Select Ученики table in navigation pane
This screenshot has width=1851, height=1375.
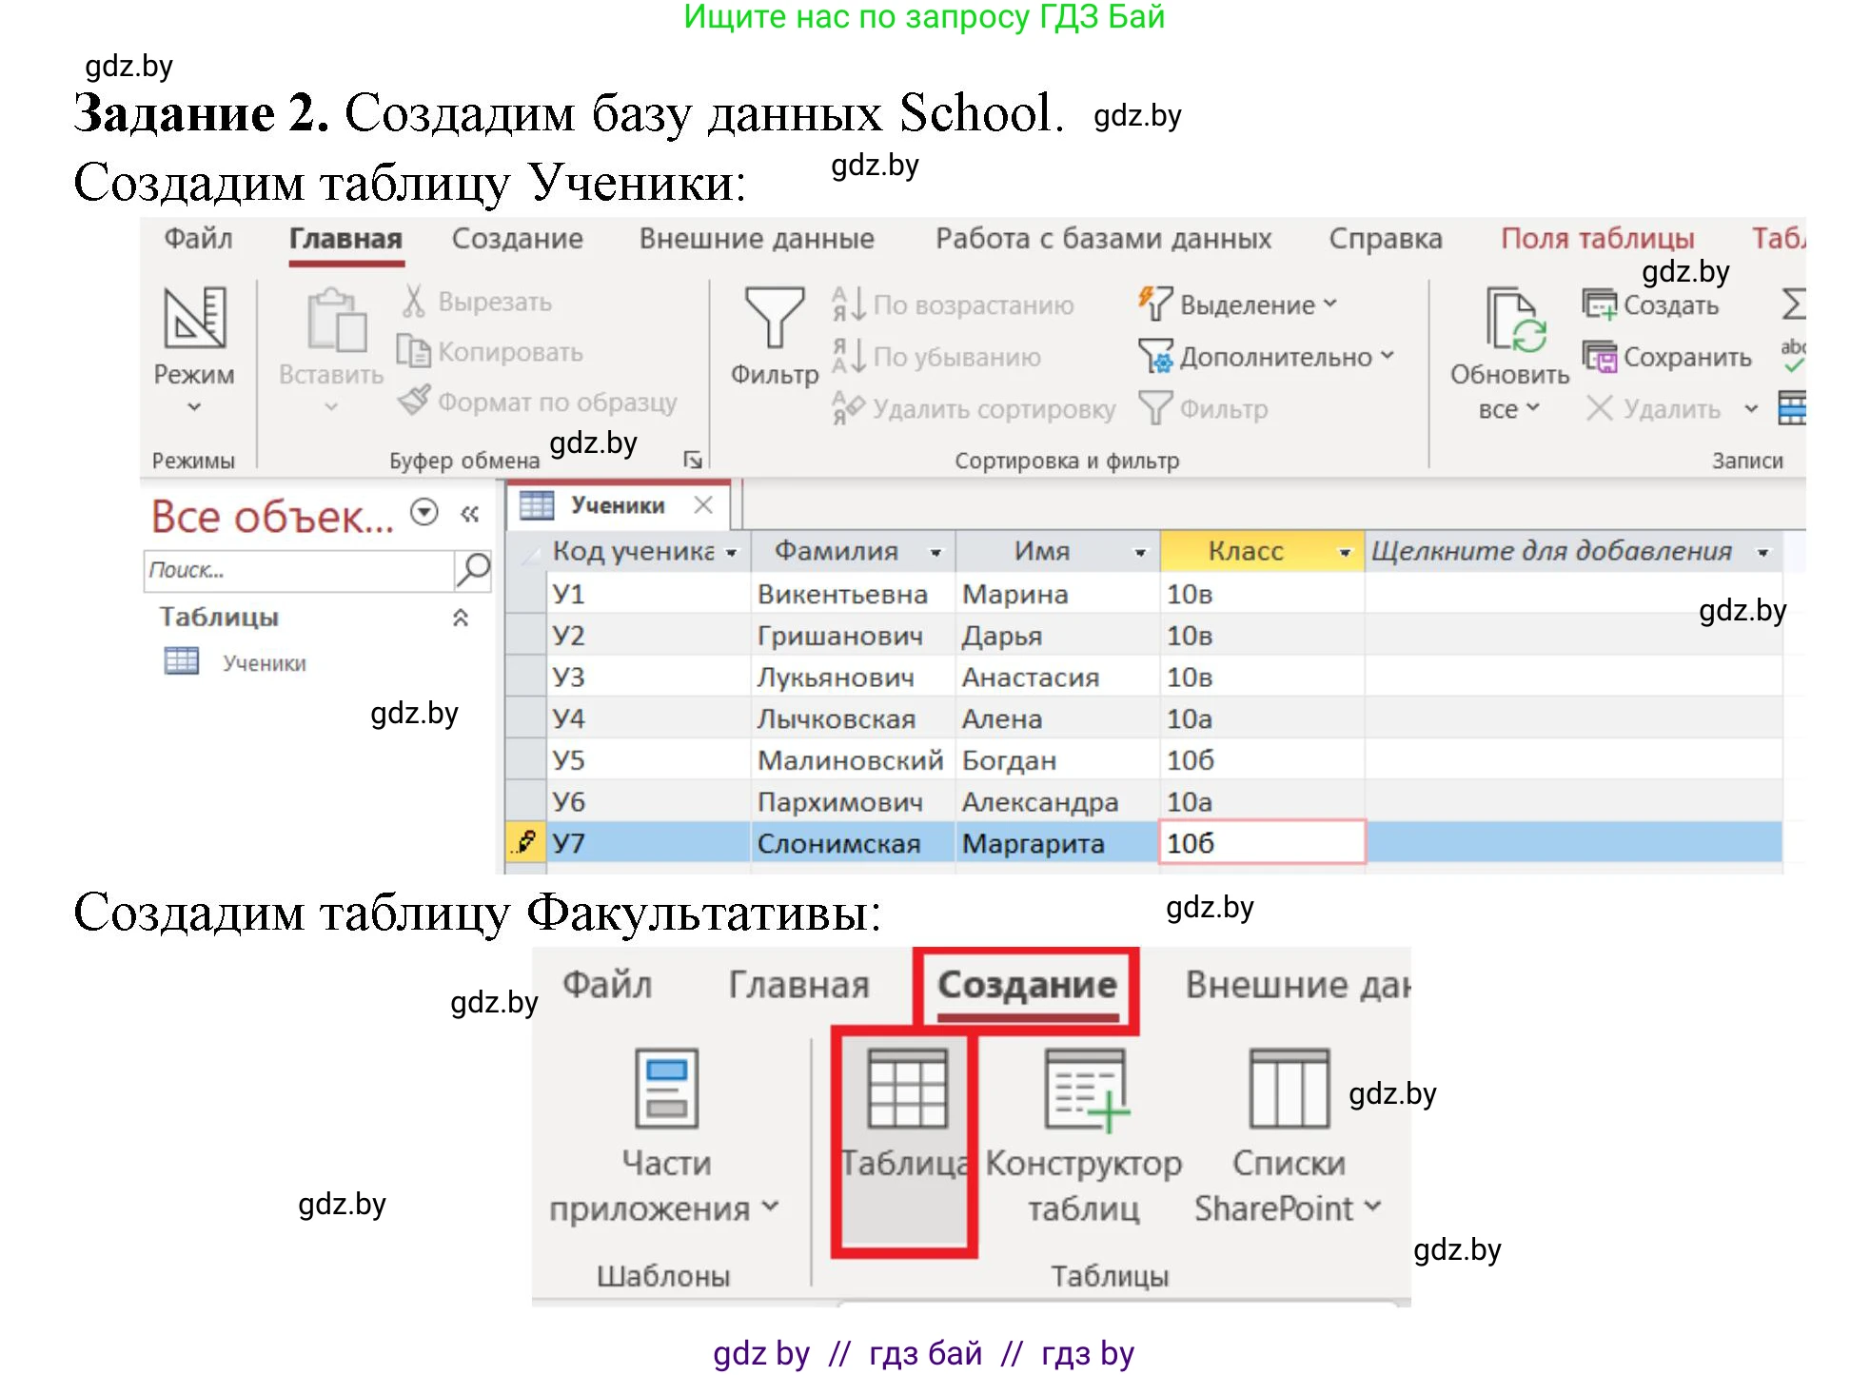pos(263,663)
